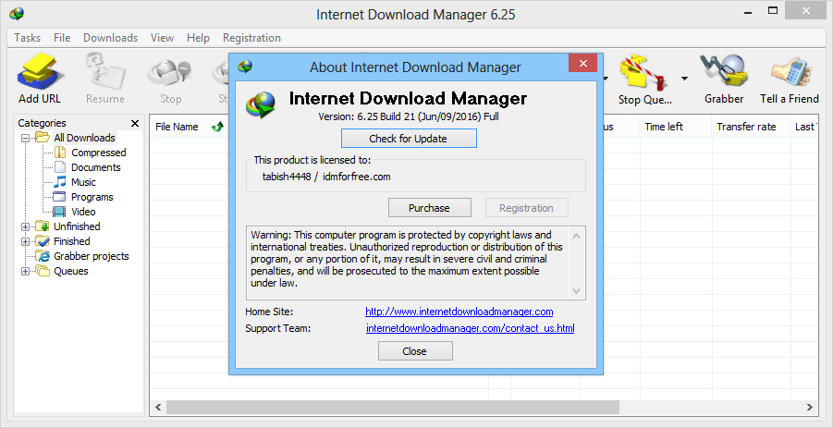
Task: Click the Documents category icon
Action: (61, 167)
